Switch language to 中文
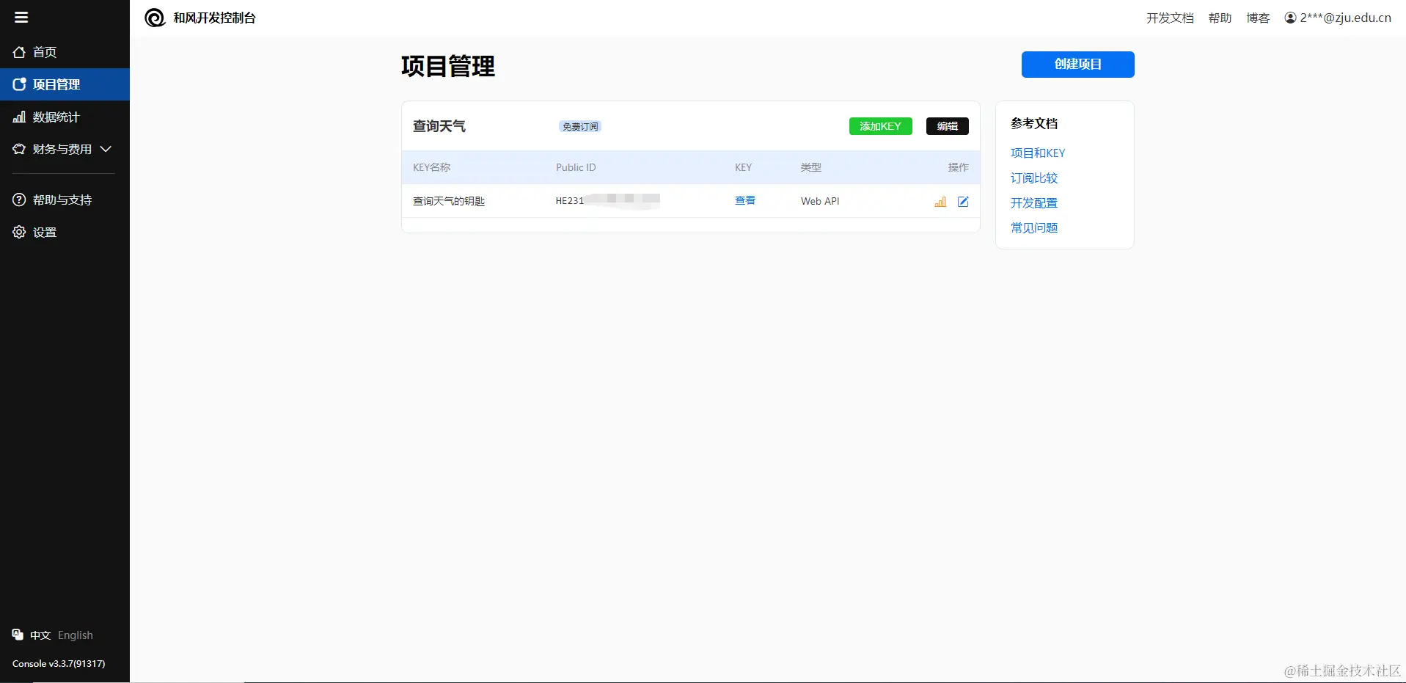The width and height of the screenshot is (1406, 683). click(x=40, y=635)
